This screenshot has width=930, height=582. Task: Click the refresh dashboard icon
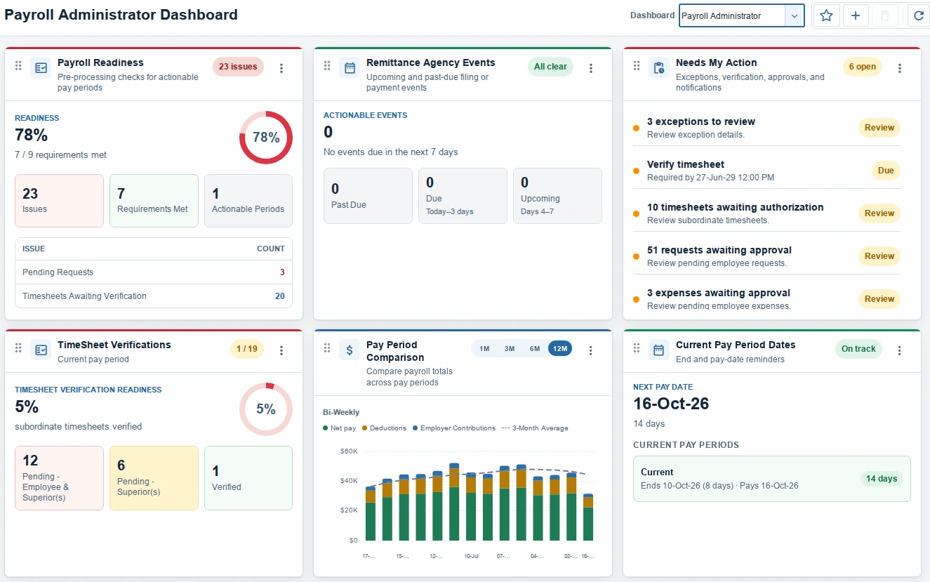tap(919, 15)
